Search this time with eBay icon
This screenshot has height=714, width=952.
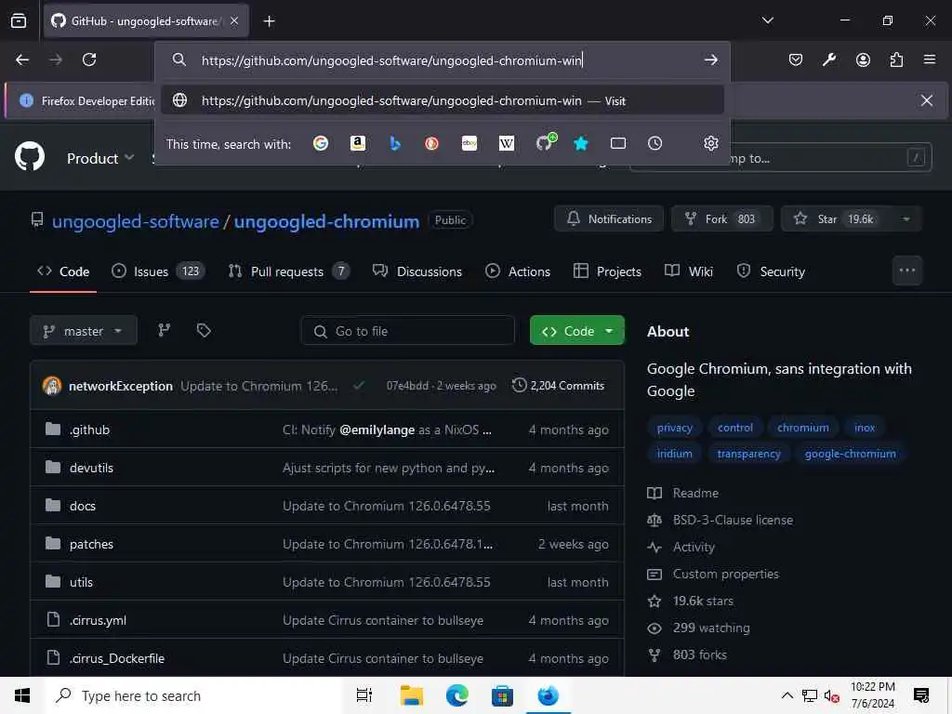469,143
